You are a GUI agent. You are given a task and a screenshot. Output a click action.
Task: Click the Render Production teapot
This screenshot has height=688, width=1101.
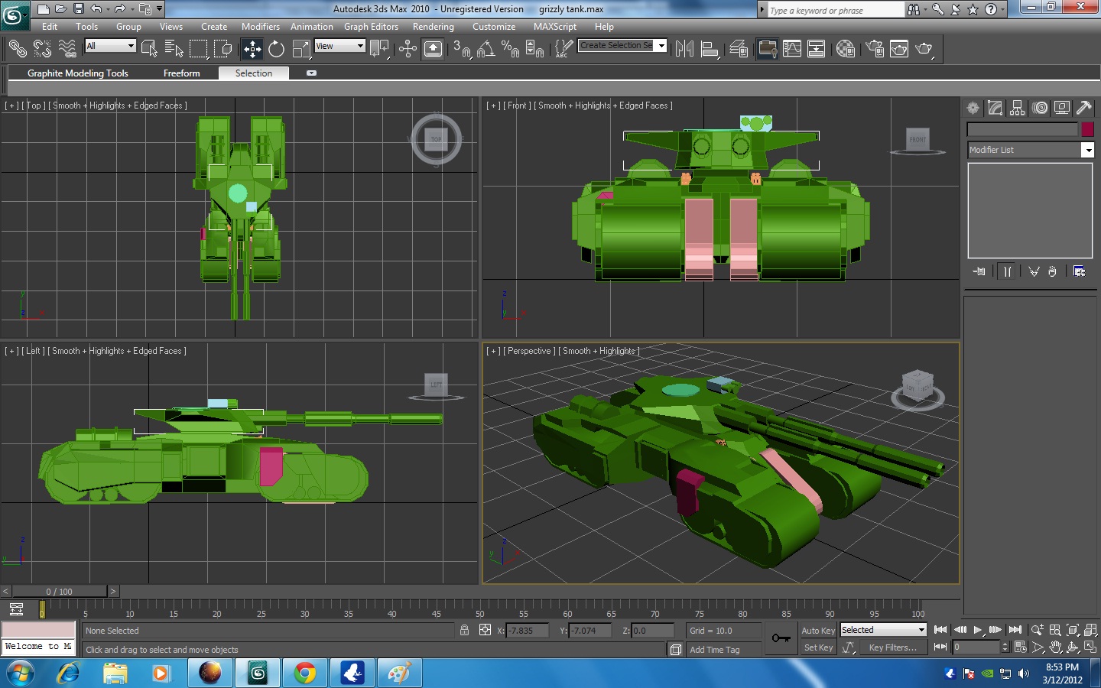coord(924,49)
